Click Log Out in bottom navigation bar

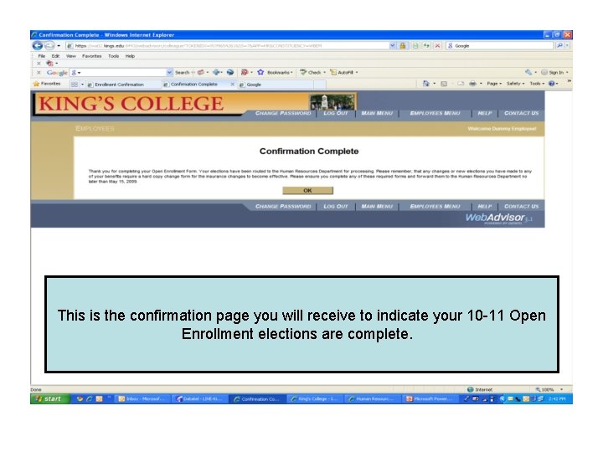click(x=336, y=207)
